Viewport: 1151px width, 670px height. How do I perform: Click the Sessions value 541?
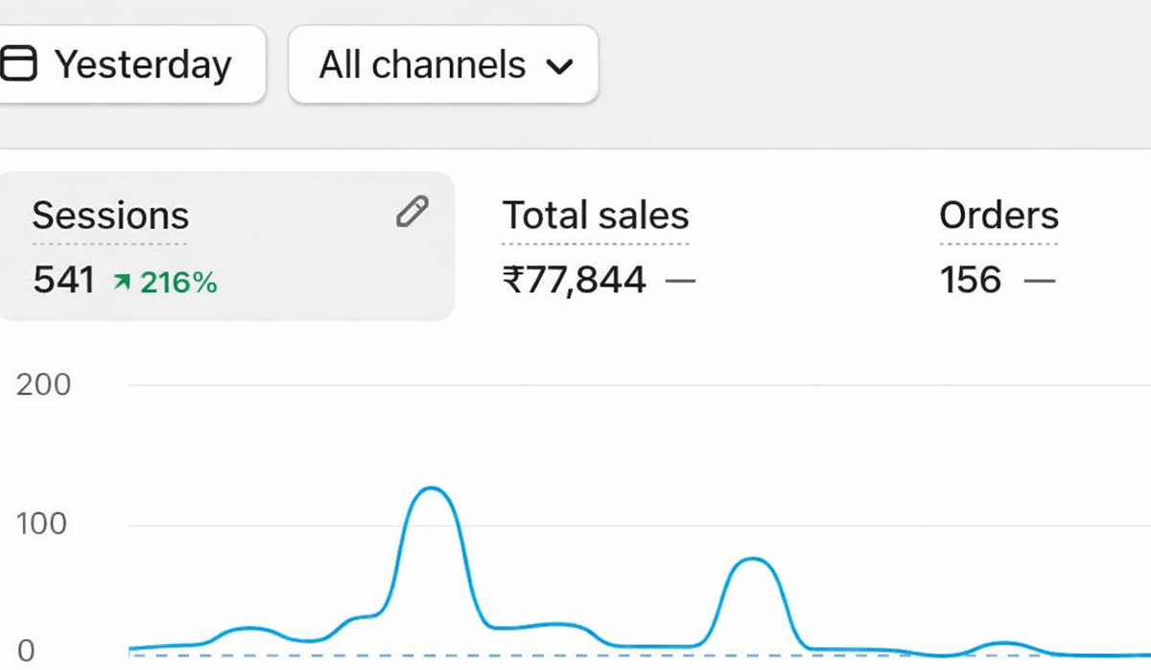(x=64, y=281)
